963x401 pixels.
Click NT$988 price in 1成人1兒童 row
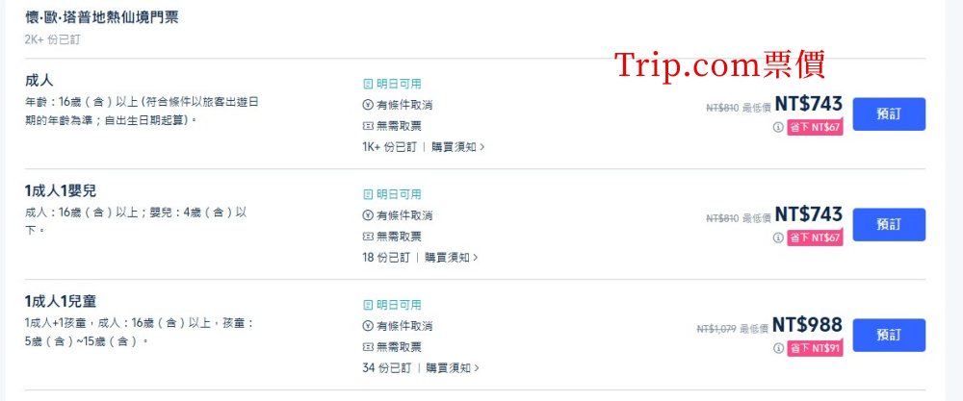tap(807, 325)
